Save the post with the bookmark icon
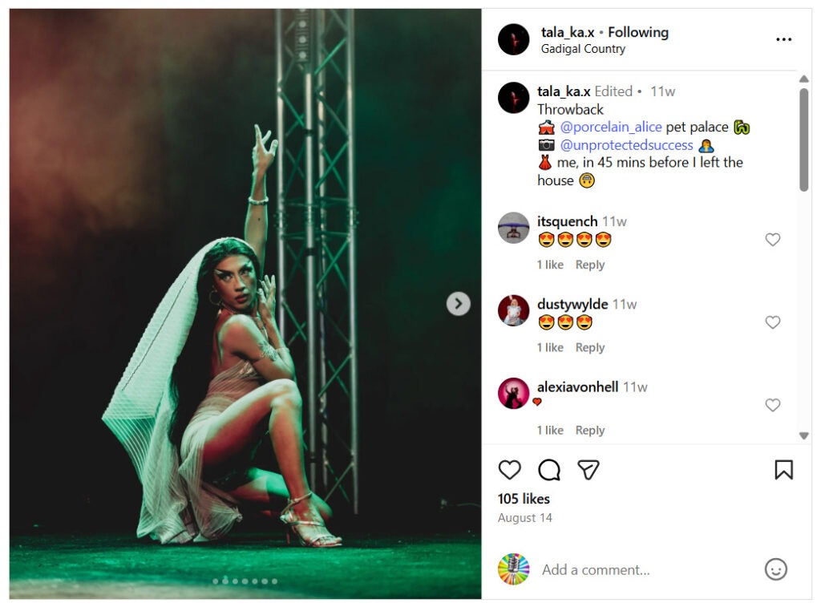 tap(783, 470)
